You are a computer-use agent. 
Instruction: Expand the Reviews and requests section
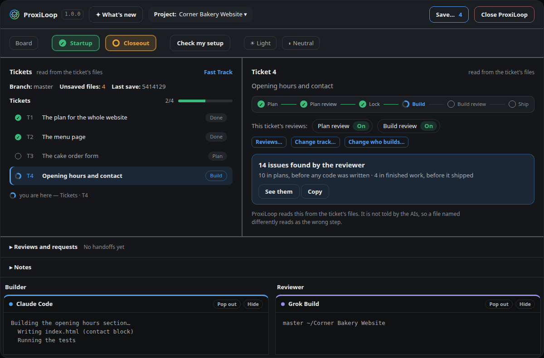click(44, 247)
